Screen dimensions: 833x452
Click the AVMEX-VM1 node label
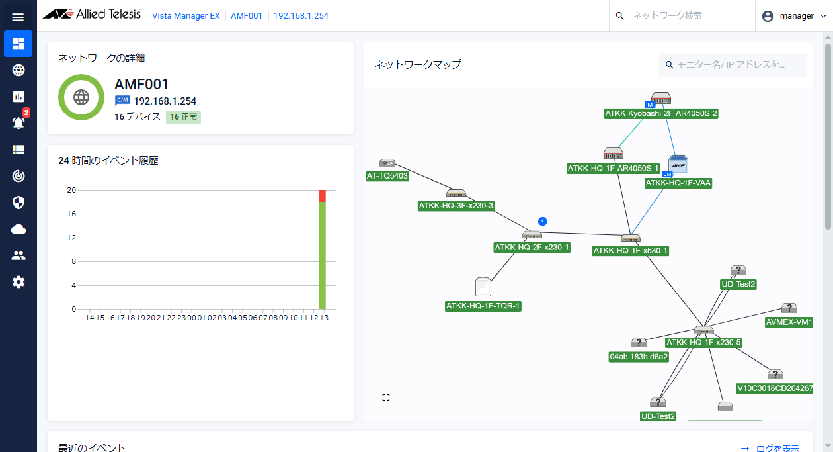[789, 322]
